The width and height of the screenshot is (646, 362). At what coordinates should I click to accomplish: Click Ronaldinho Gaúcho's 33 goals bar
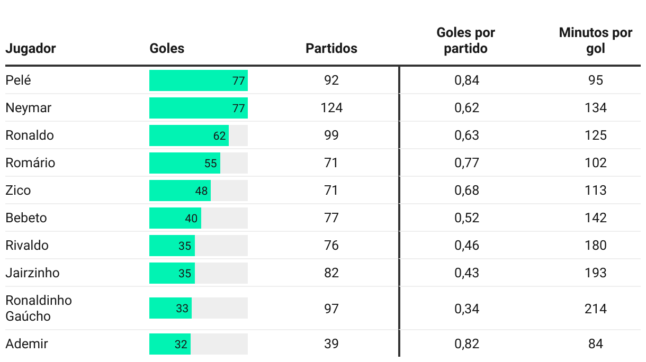click(170, 308)
